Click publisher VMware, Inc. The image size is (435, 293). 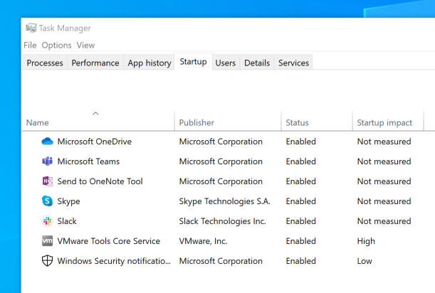203,241
